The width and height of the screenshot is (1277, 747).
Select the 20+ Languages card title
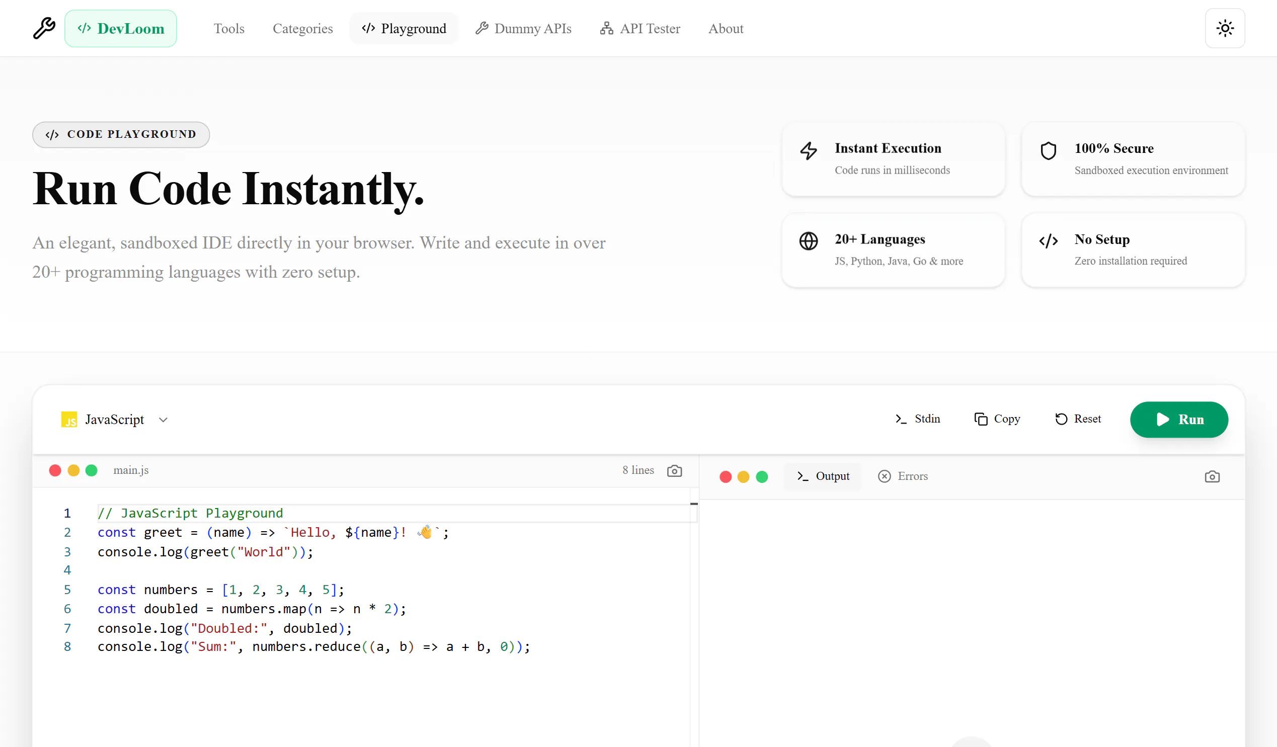[x=880, y=239]
